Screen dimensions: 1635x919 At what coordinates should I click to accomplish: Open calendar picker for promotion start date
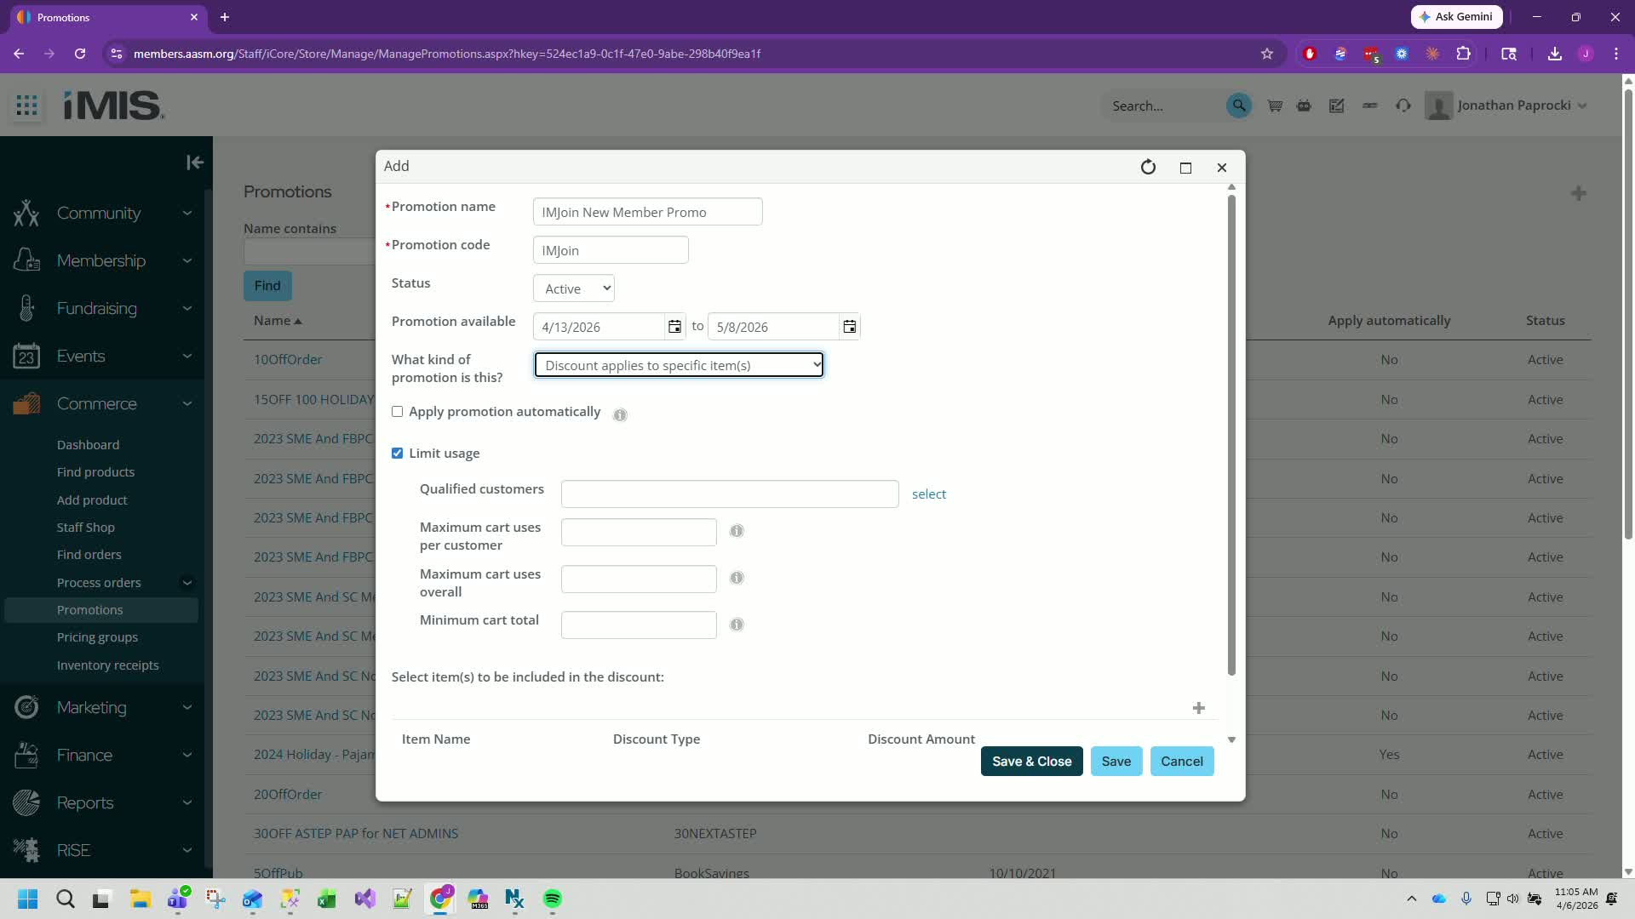(674, 327)
